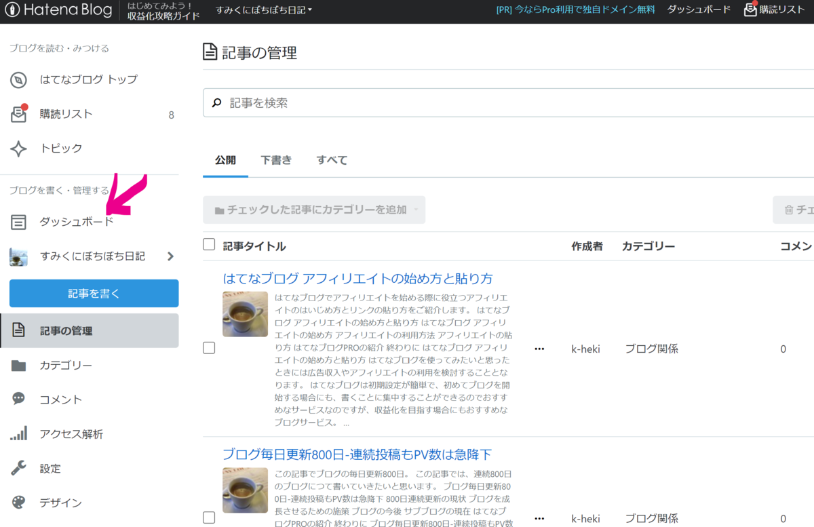Click the Hatena Blog top compass icon
The image size is (814, 527).
tap(19, 79)
